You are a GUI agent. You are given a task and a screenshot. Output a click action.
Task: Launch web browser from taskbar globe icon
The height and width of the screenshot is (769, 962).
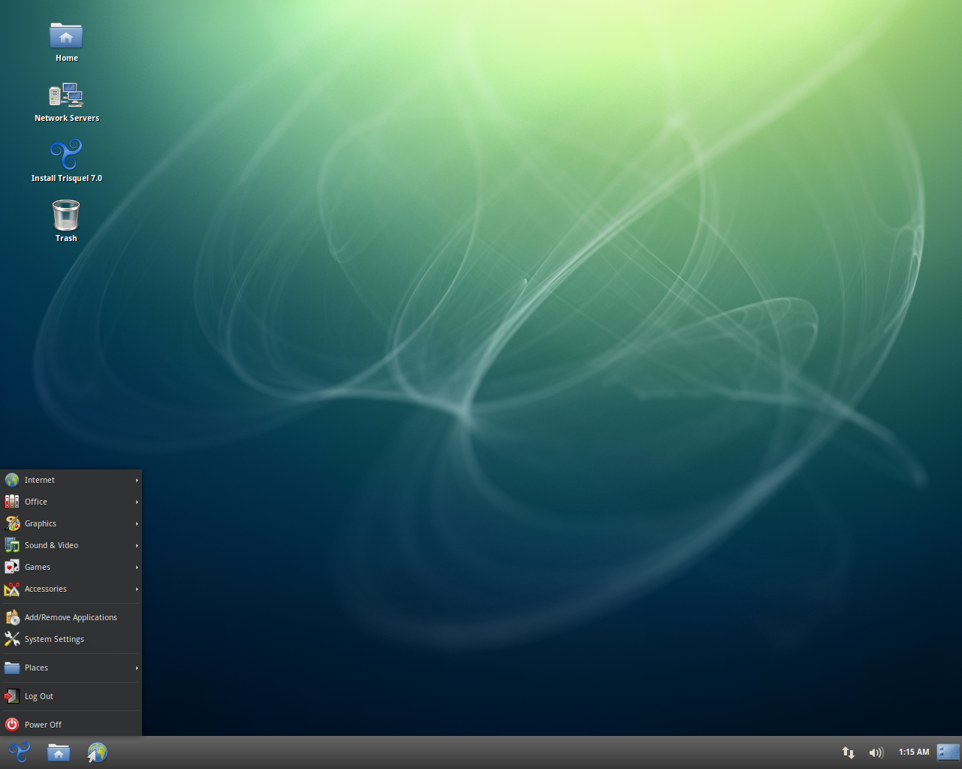(97, 752)
